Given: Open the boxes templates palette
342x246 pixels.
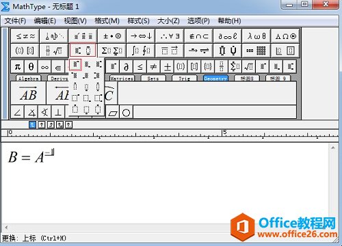Looking at the screenshot, I should (285, 51).
